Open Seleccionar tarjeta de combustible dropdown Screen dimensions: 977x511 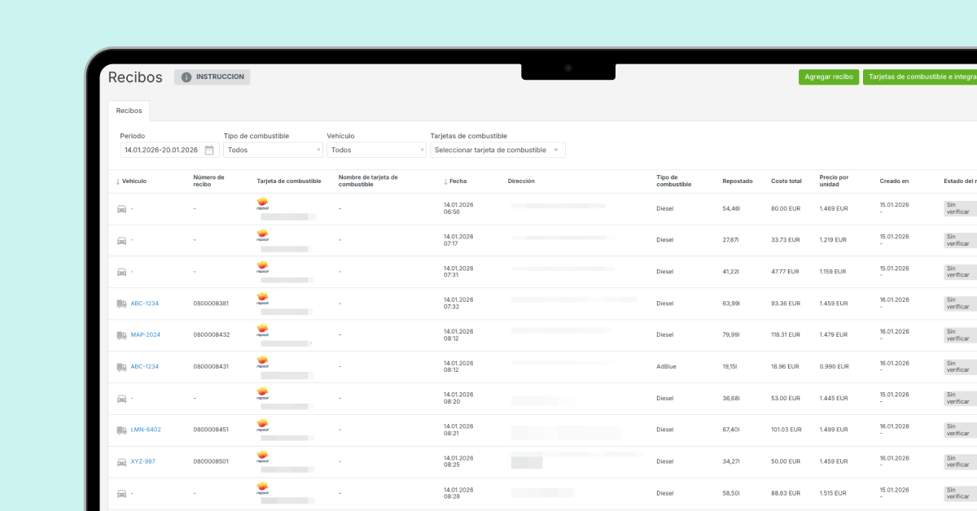tap(497, 151)
